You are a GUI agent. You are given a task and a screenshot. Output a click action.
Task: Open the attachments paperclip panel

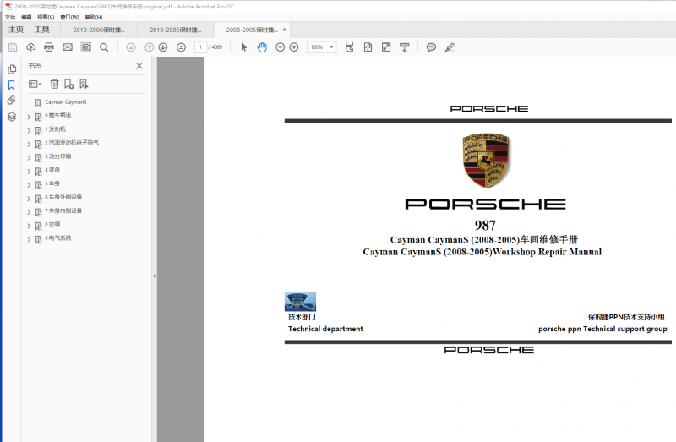click(x=12, y=101)
